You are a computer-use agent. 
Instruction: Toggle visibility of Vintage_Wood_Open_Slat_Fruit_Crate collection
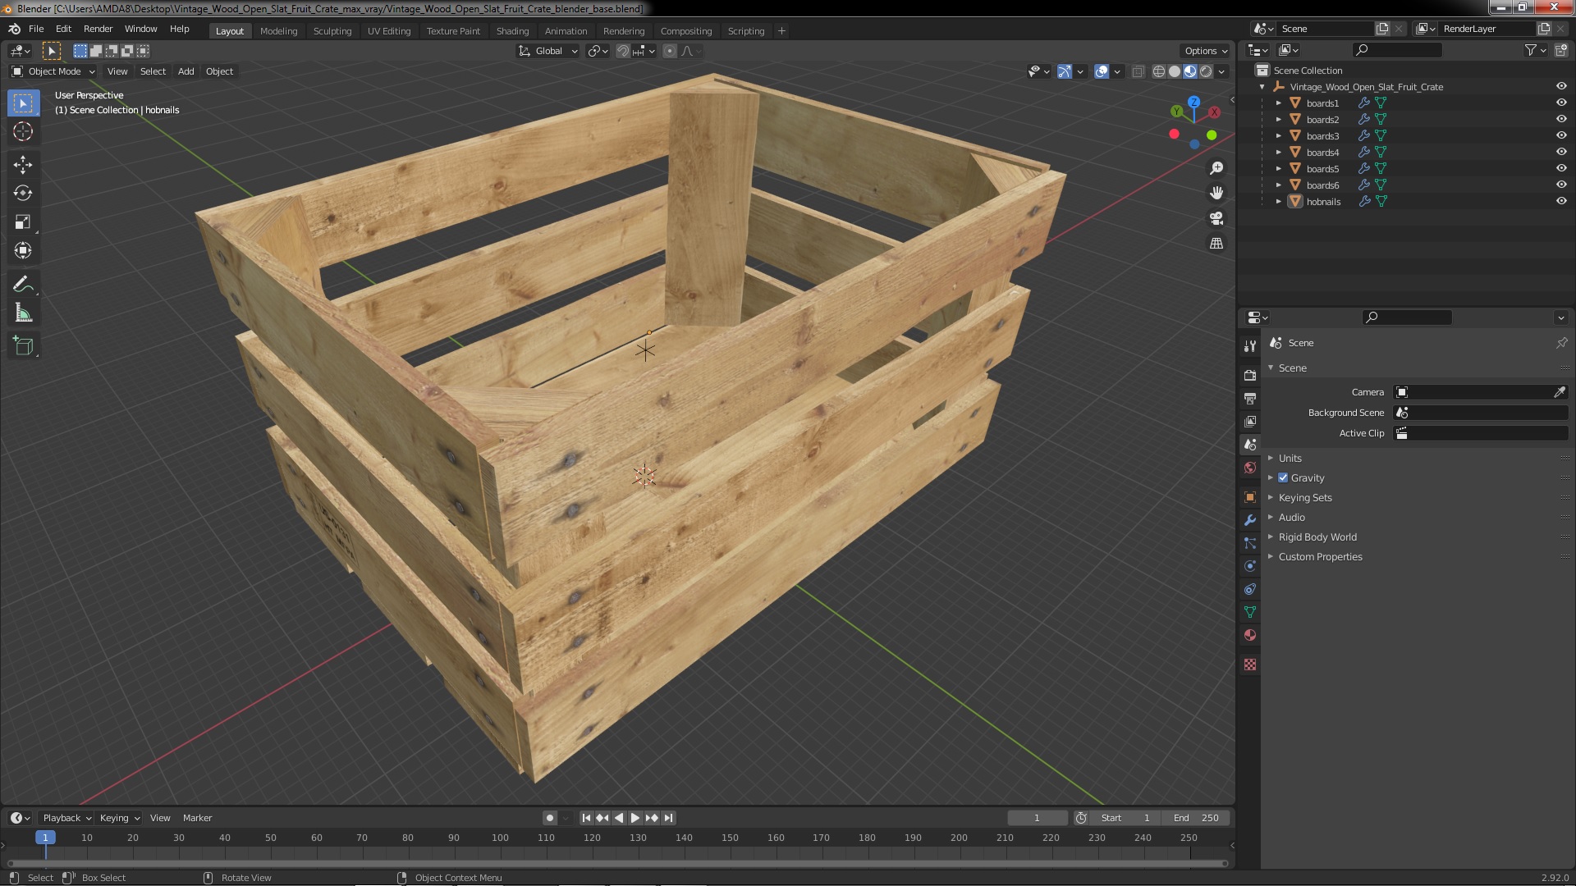1561,86
